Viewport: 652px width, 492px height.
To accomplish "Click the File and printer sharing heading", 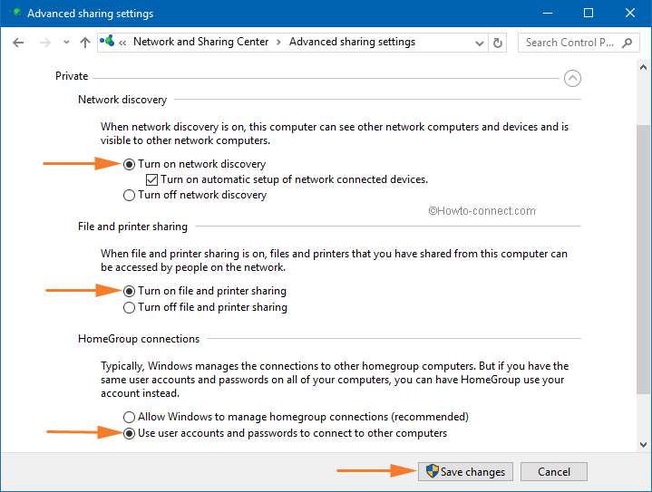I will 132,227.
